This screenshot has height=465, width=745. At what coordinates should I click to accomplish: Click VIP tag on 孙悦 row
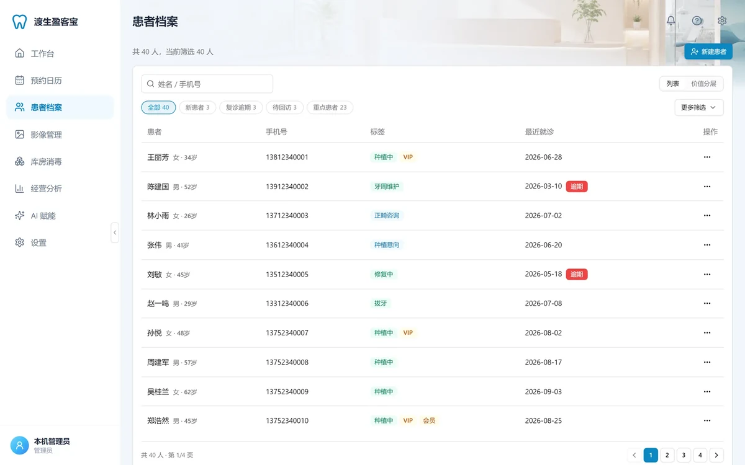tap(408, 333)
